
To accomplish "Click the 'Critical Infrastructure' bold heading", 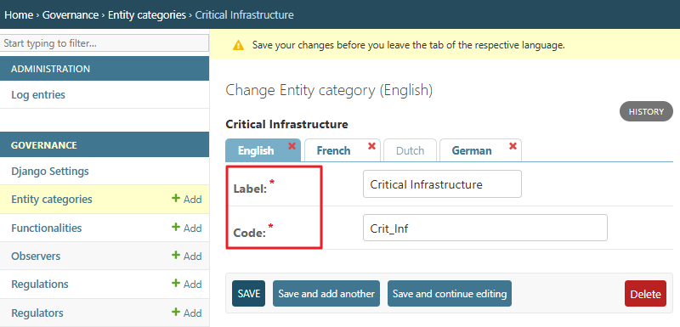I will [x=286, y=124].
